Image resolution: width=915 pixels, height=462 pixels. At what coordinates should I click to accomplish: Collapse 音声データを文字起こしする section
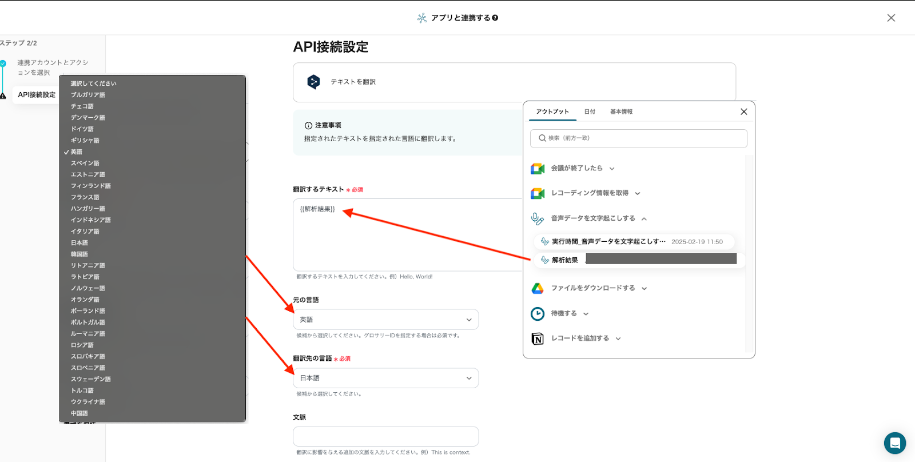click(x=644, y=218)
